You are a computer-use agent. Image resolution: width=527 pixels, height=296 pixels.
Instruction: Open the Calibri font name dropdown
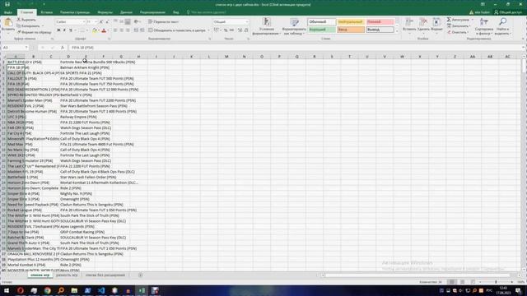pos(84,22)
